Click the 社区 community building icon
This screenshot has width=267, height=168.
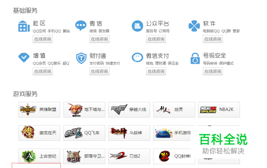pos(24,26)
